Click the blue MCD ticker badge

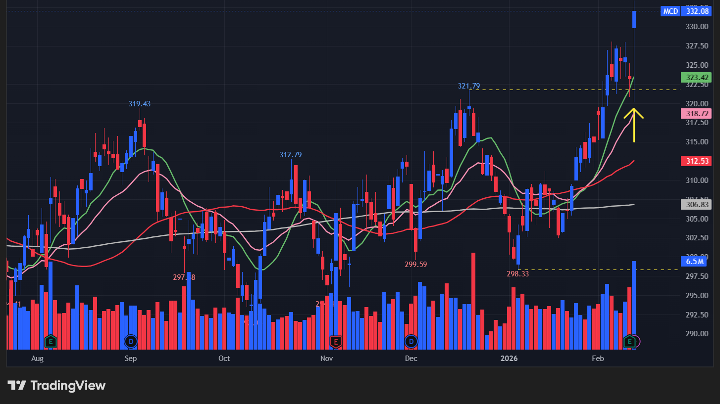pos(670,11)
